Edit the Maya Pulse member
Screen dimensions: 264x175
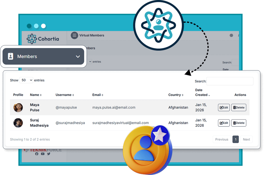[x=224, y=108]
